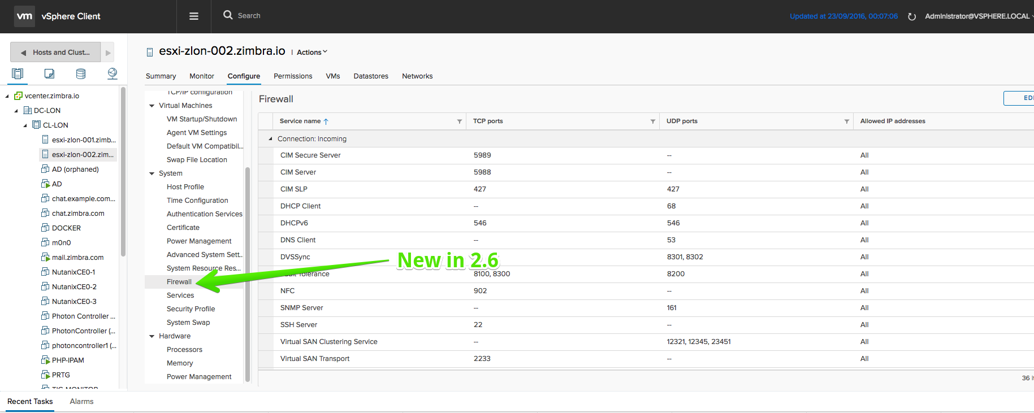The height and width of the screenshot is (413, 1034).
Task: Open the Summary tab
Action: click(161, 76)
